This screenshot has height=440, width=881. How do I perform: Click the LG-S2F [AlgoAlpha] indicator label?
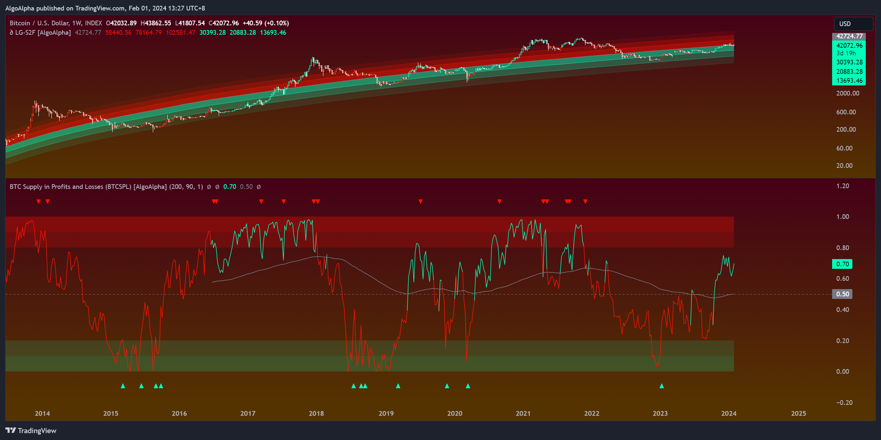coord(43,33)
